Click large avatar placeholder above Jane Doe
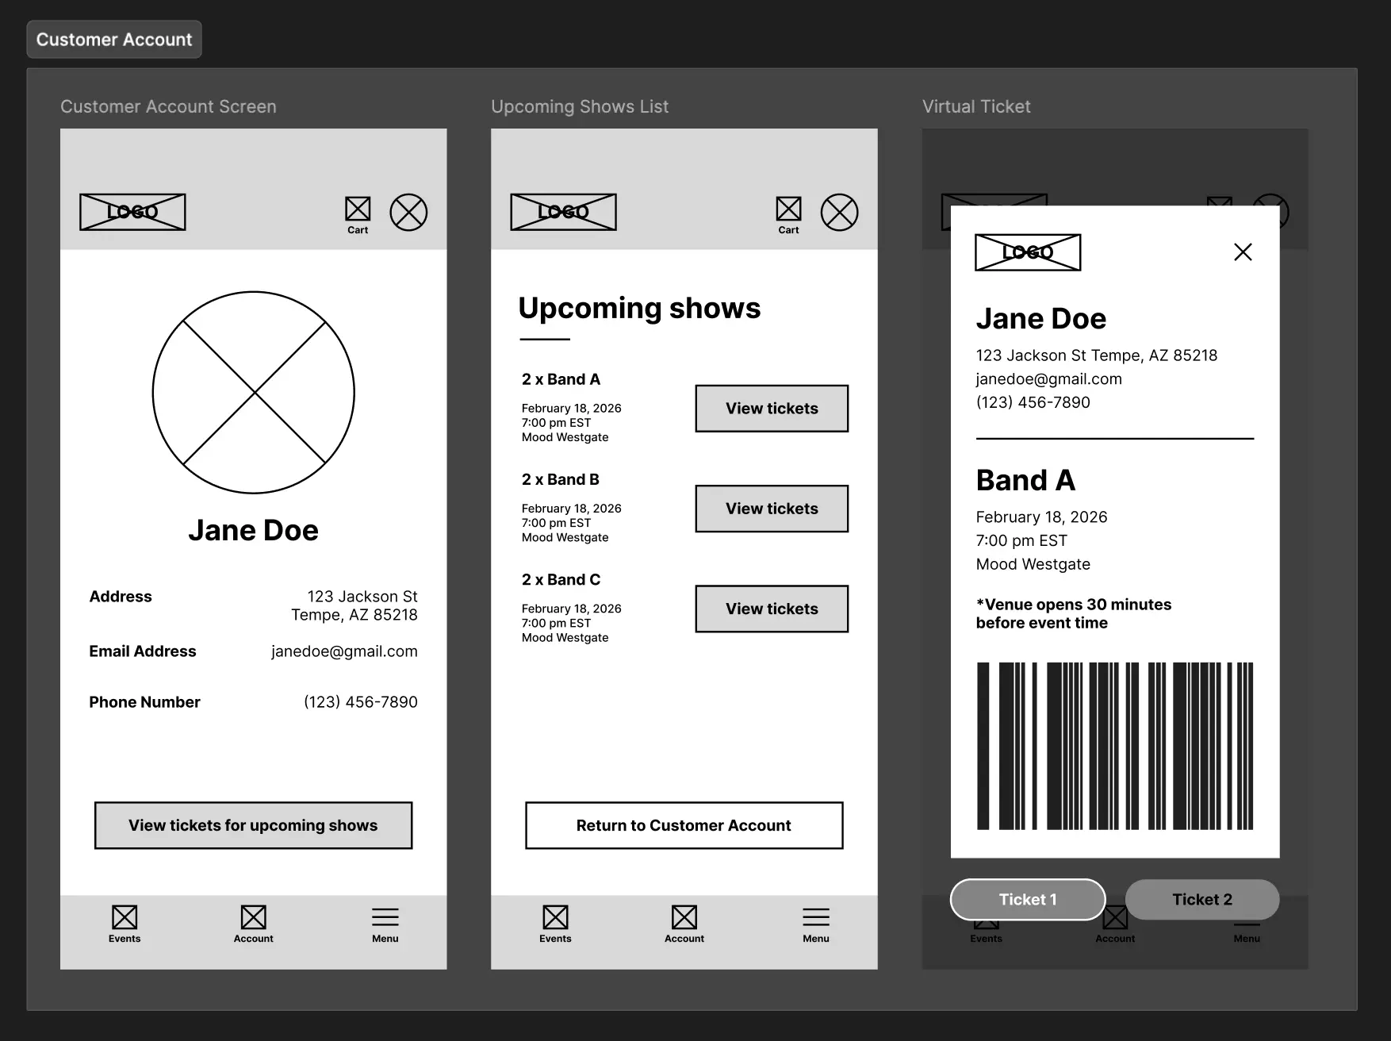The image size is (1391, 1041). coord(254,392)
